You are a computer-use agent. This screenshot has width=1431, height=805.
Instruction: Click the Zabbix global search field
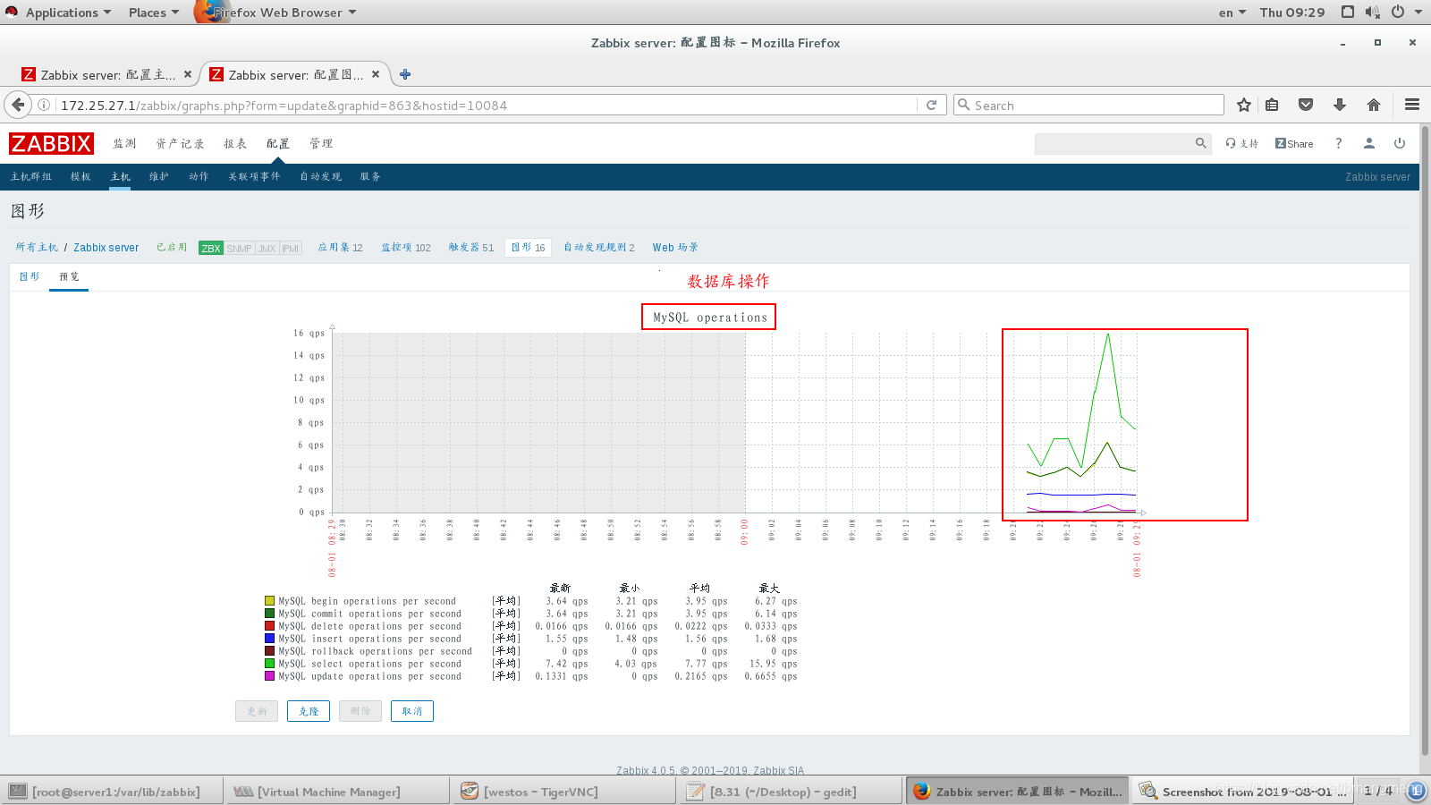(x=1113, y=143)
